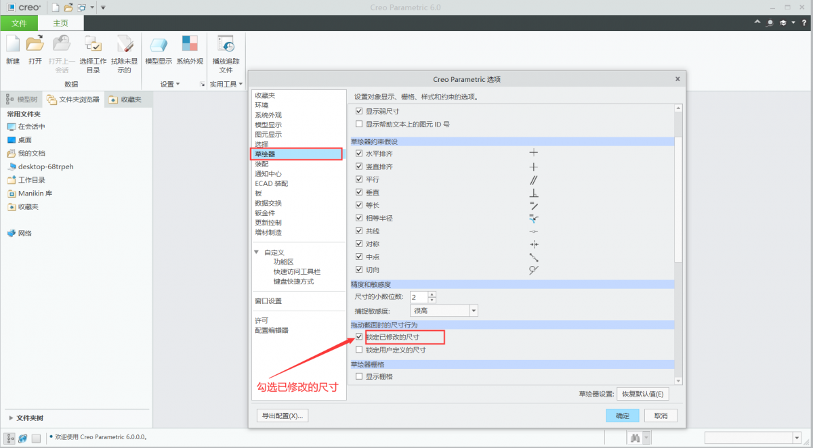Expand 实用工具 ribbon group dropdown
The width and height of the screenshot is (813, 448).
click(x=226, y=85)
